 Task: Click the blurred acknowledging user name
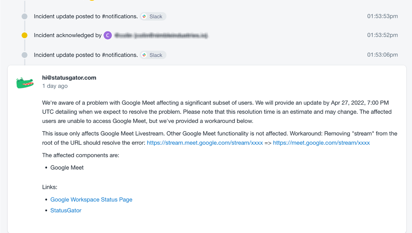coord(161,35)
